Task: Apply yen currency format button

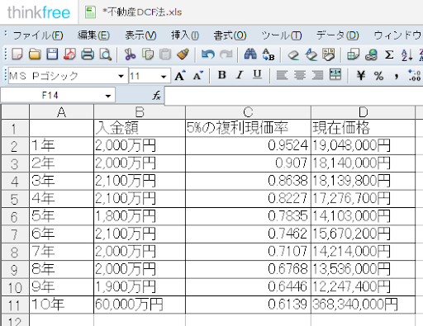Action: (361, 75)
